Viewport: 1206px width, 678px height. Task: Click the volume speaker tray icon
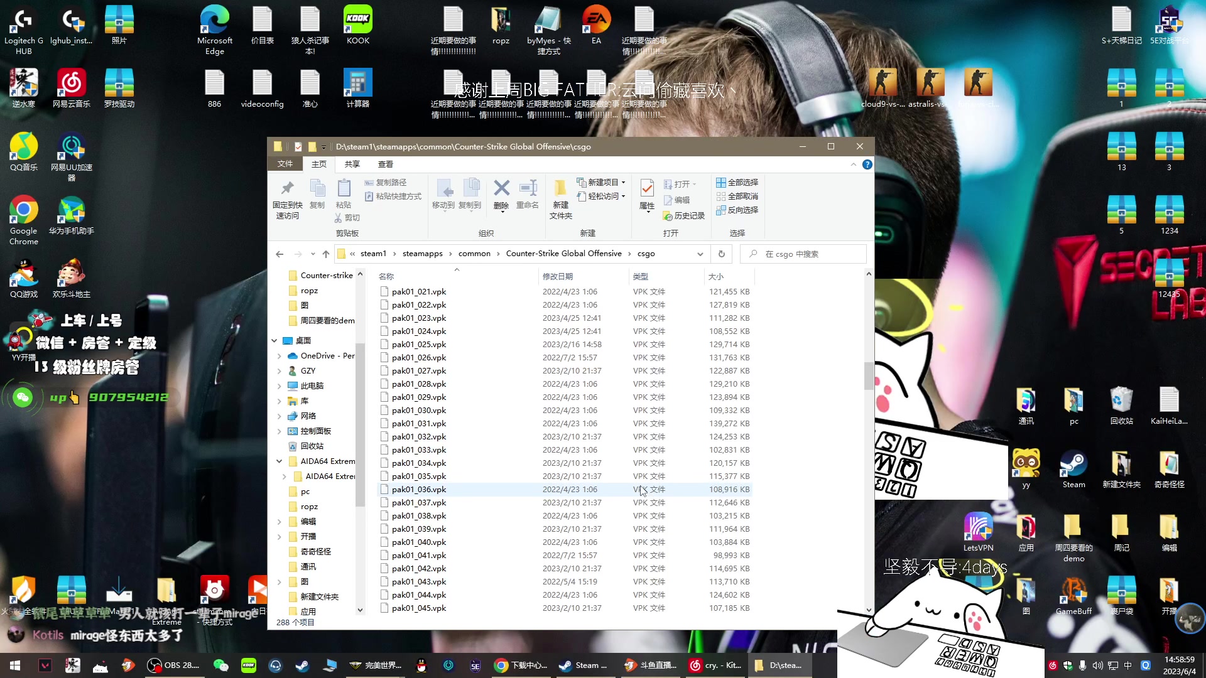1097,665
